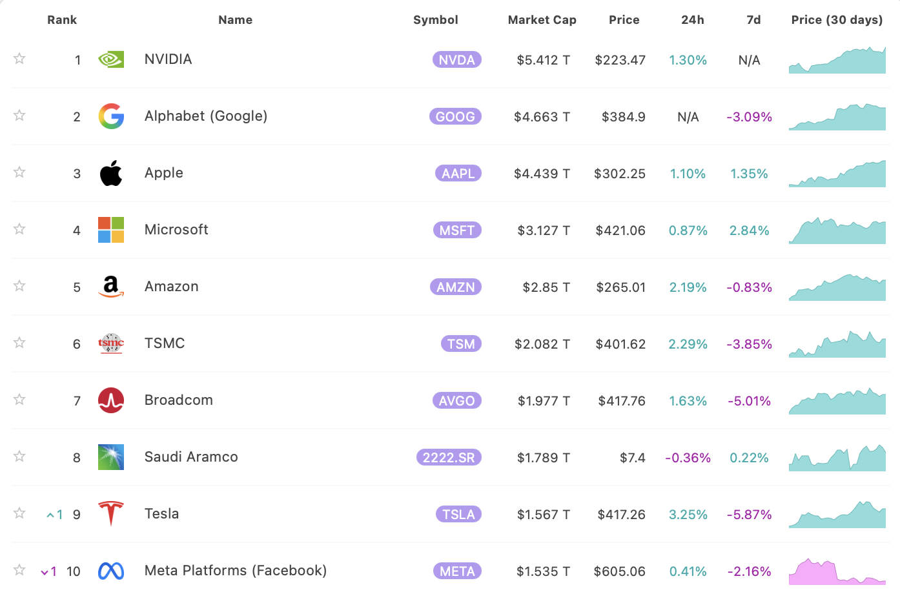Click the GOOG ticker badge

point(455,117)
